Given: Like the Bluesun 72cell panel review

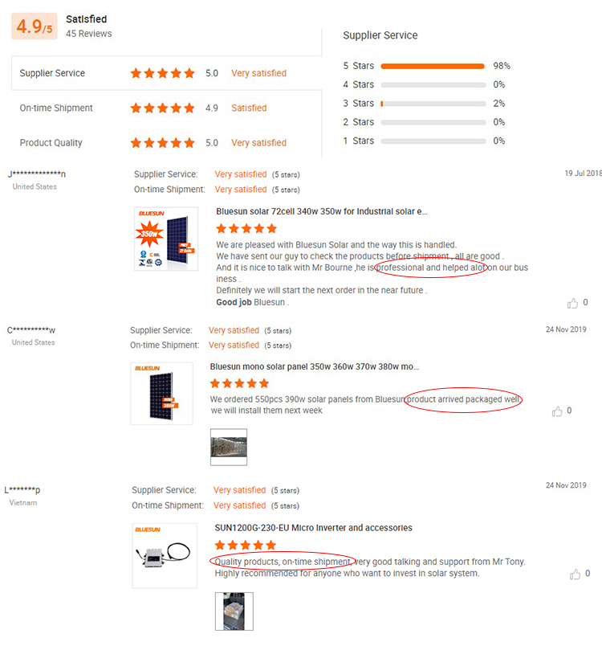Looking at the screenshot, I should pyautogui.click(x=572, y=303).
